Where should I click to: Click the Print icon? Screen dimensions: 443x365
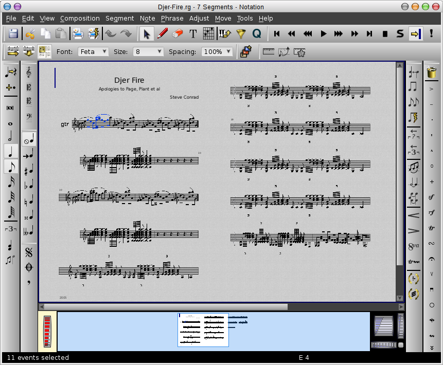point(78,34)
